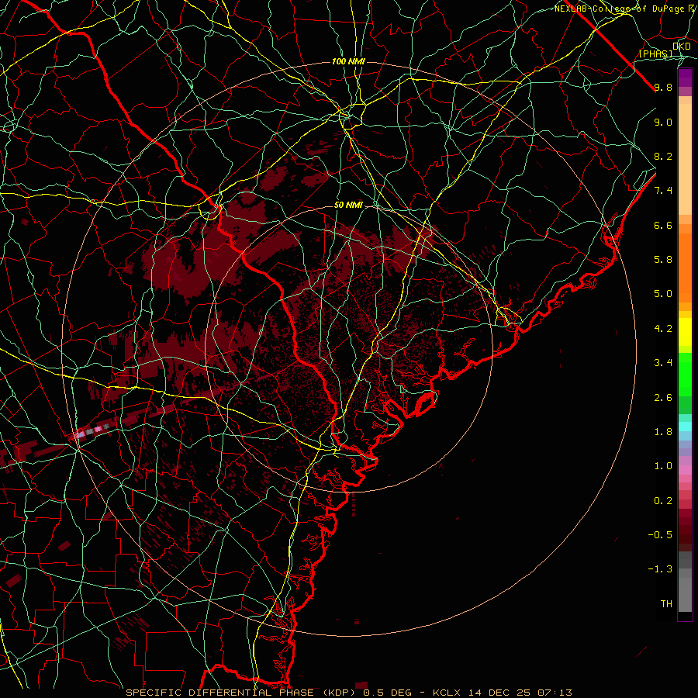Click the 5.0 value on the legend
This screenshot has height=698, width=698.
pos(663,294)
